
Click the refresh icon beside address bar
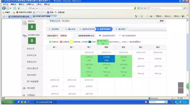(141, 8)
